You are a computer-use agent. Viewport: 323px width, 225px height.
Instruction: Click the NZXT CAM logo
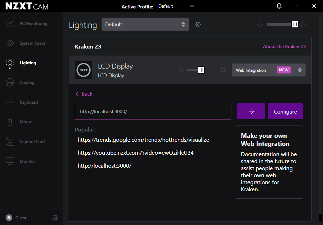[x=27, y=6]
